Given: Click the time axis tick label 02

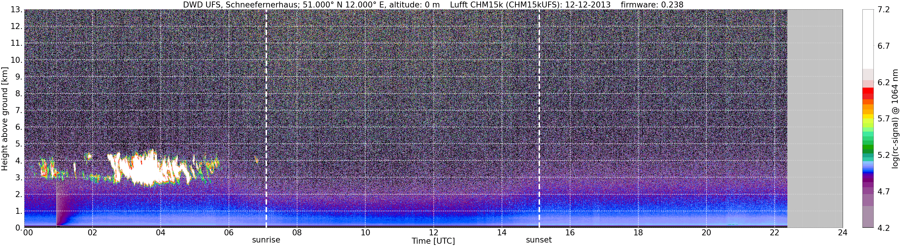Looking at the screenshot, I should tap(92, 233).
